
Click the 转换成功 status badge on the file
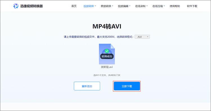pyautogui.click(x=107, y=56)
